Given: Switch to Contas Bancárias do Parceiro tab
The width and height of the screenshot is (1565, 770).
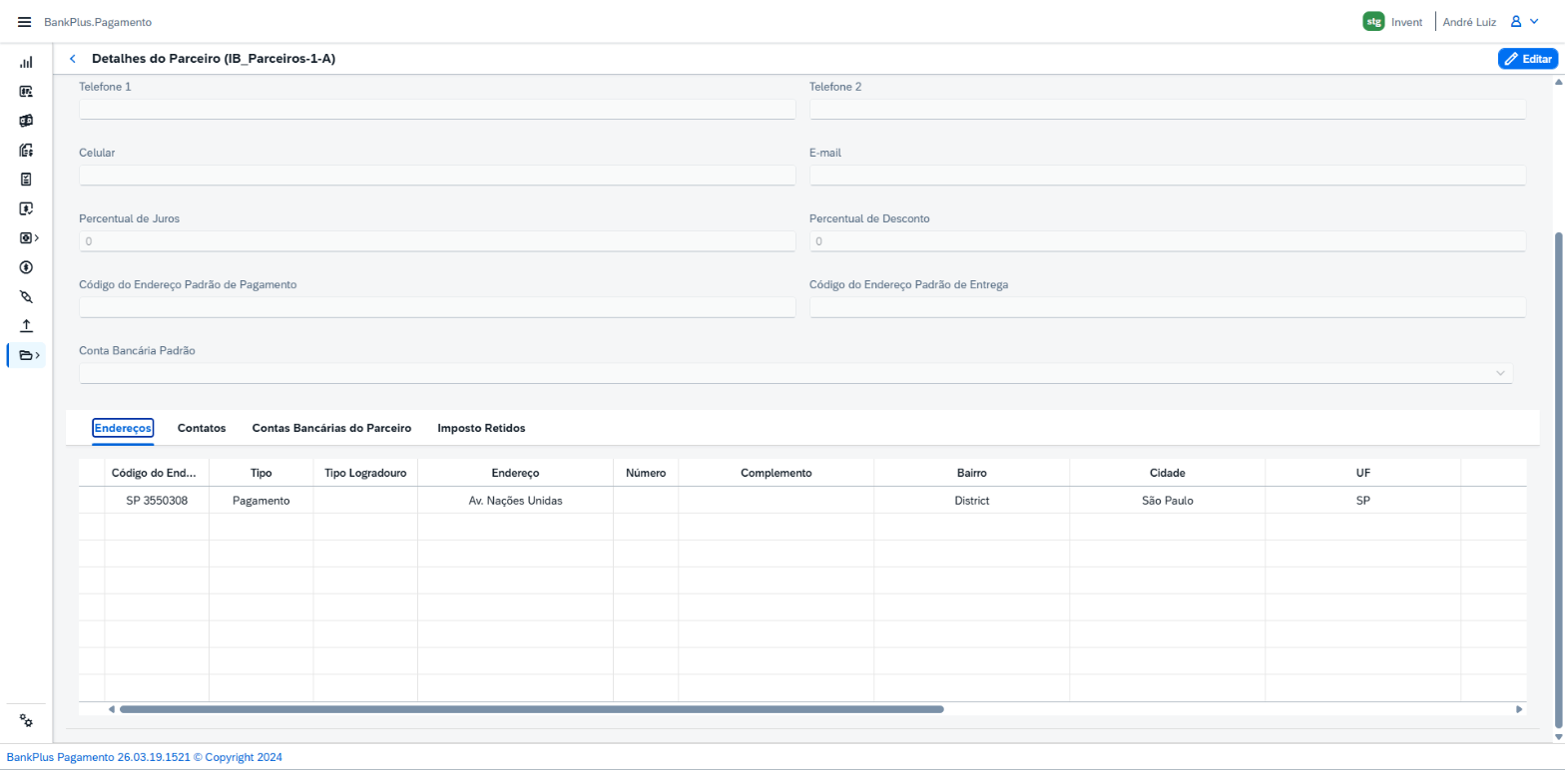Looking at the screenshot, I should [x=331, y=428].
